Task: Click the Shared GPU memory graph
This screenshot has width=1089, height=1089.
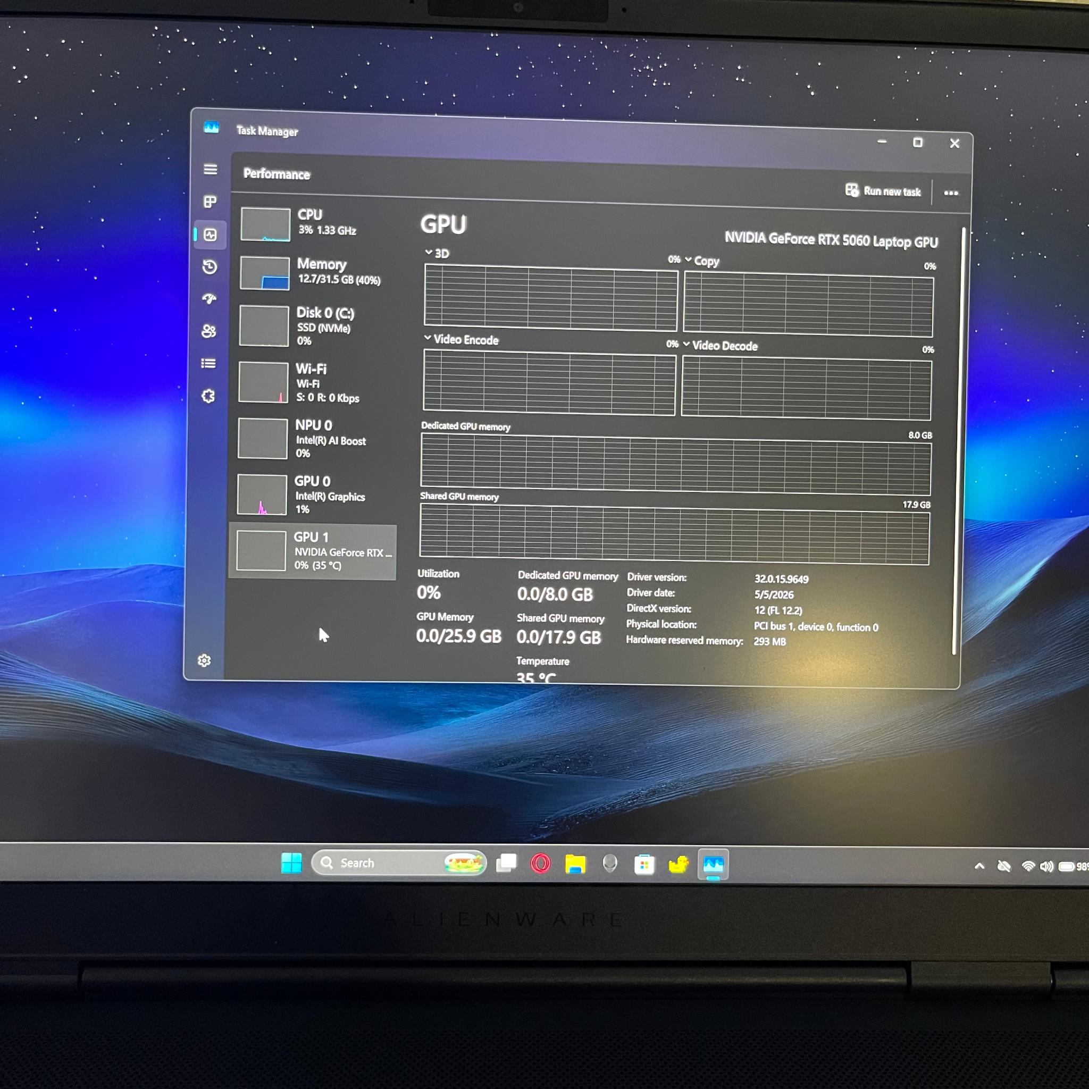Action: tap(674, 535)
